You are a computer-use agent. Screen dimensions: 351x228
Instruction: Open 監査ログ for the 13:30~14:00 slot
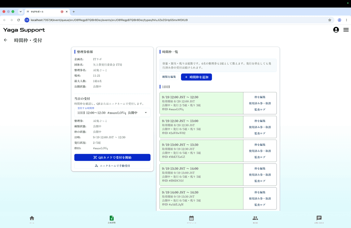(260, 181)
